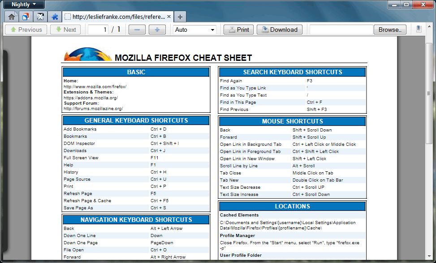The height and width of the screenshot is (263, 436).
Task: Click the page number input field
Action: (98, 30)
